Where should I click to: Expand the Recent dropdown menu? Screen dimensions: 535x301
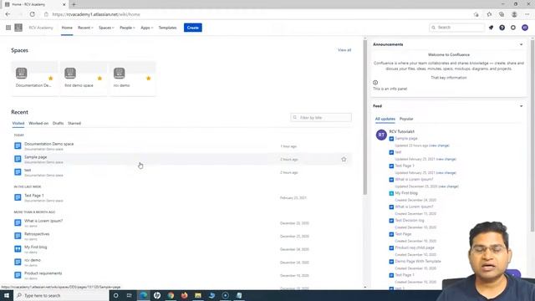pos(85,28)
